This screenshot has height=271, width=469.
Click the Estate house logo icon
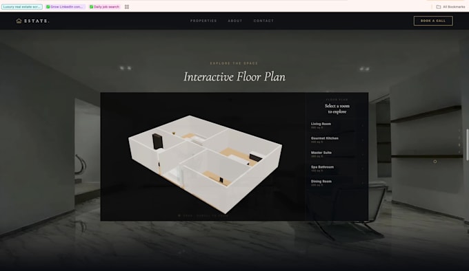[19, 21]
